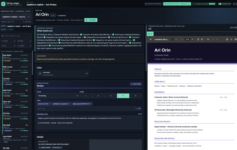237x150 pixels.
Task: Click the redo icon in PDF toolbar
Action: tap(217, 39)
